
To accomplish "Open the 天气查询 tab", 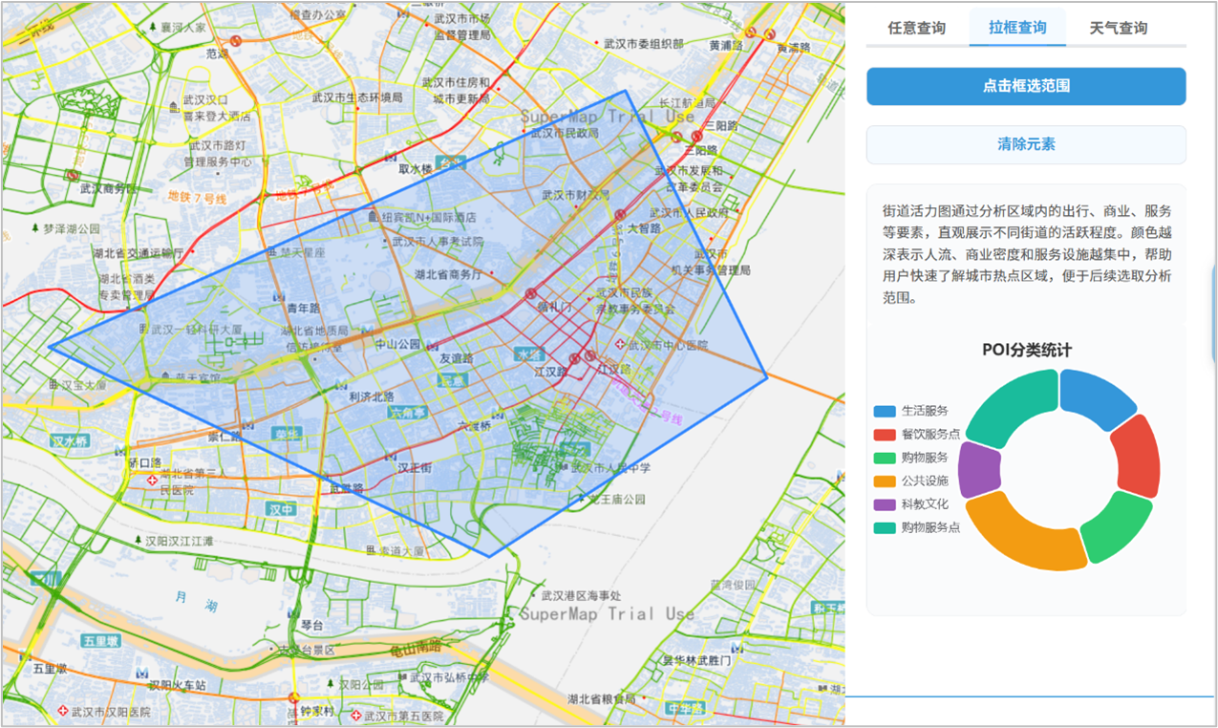I will tap(1118, 28).
